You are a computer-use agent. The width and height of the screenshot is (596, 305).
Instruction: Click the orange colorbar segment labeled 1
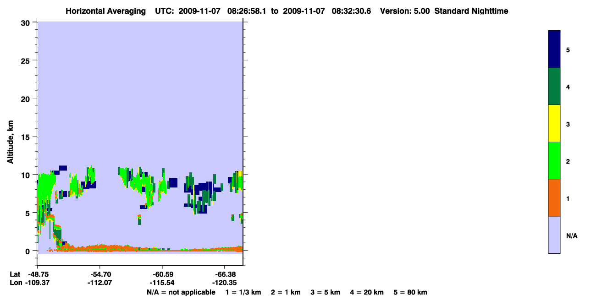(x=554, y=198)
